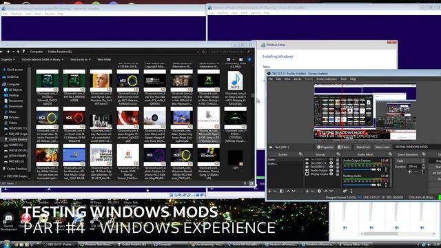The height and width of the screenshot is (248, 441).
Task: Toggle lock on Display Capture source
Action: pos(338,174)
